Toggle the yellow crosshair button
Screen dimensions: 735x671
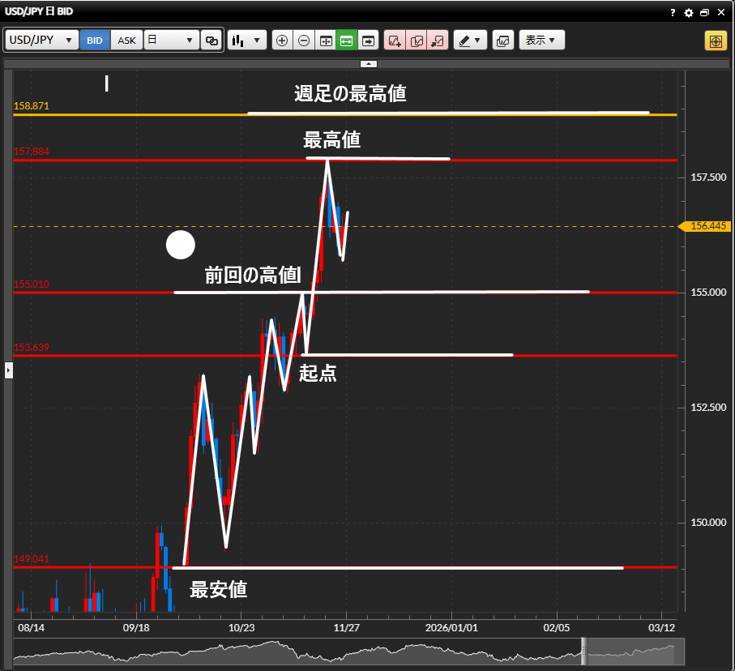tap(716, 41)
